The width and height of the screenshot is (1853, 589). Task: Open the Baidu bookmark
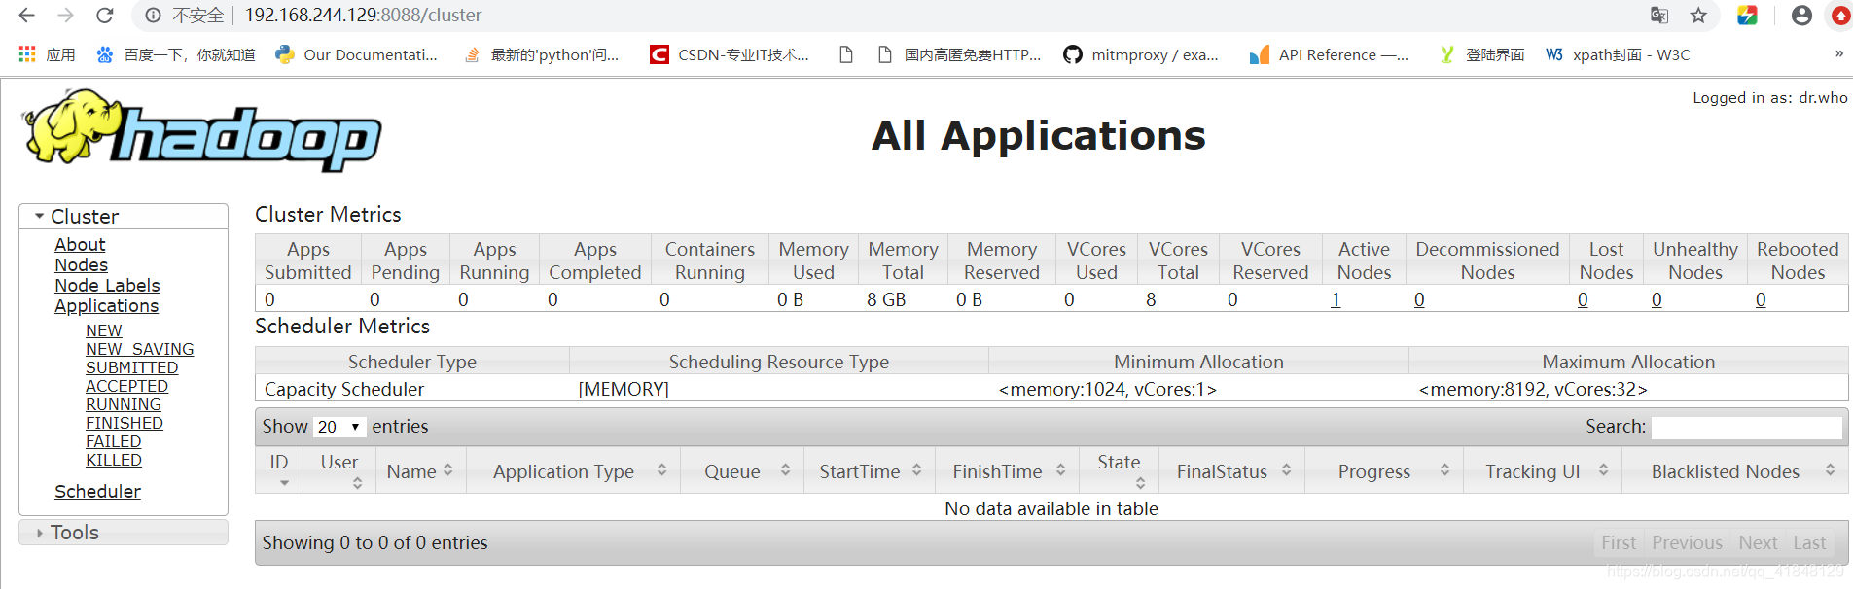(176, 54)
